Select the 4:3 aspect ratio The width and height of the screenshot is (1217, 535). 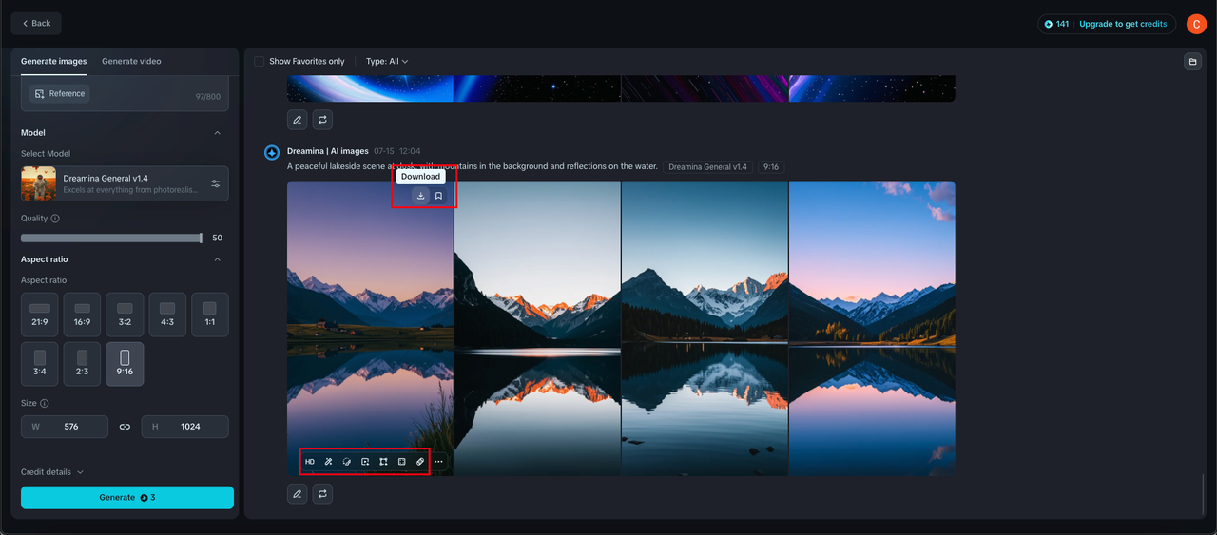click(x=167, y=315)
